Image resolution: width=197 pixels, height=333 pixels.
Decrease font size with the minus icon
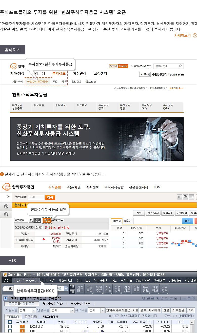[x=182, y=88]
